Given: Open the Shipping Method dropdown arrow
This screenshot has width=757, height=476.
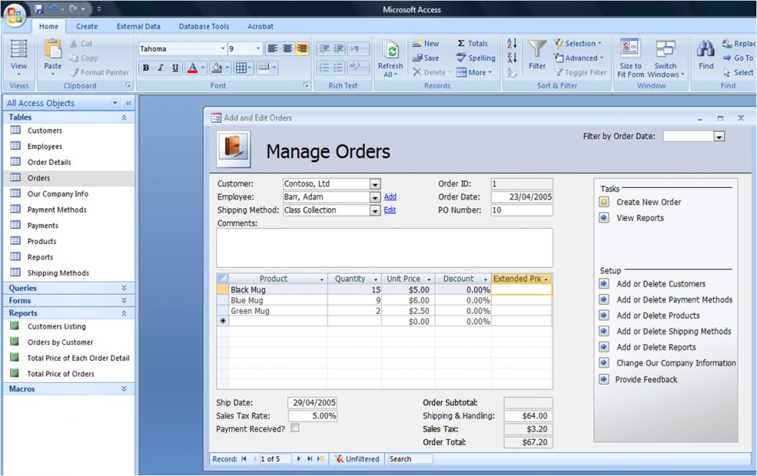Looking at the screenshot, I should point(375,210).
